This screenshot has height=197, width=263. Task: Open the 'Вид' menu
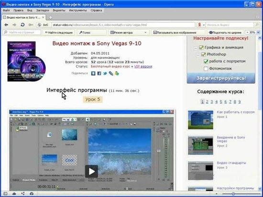30,10
